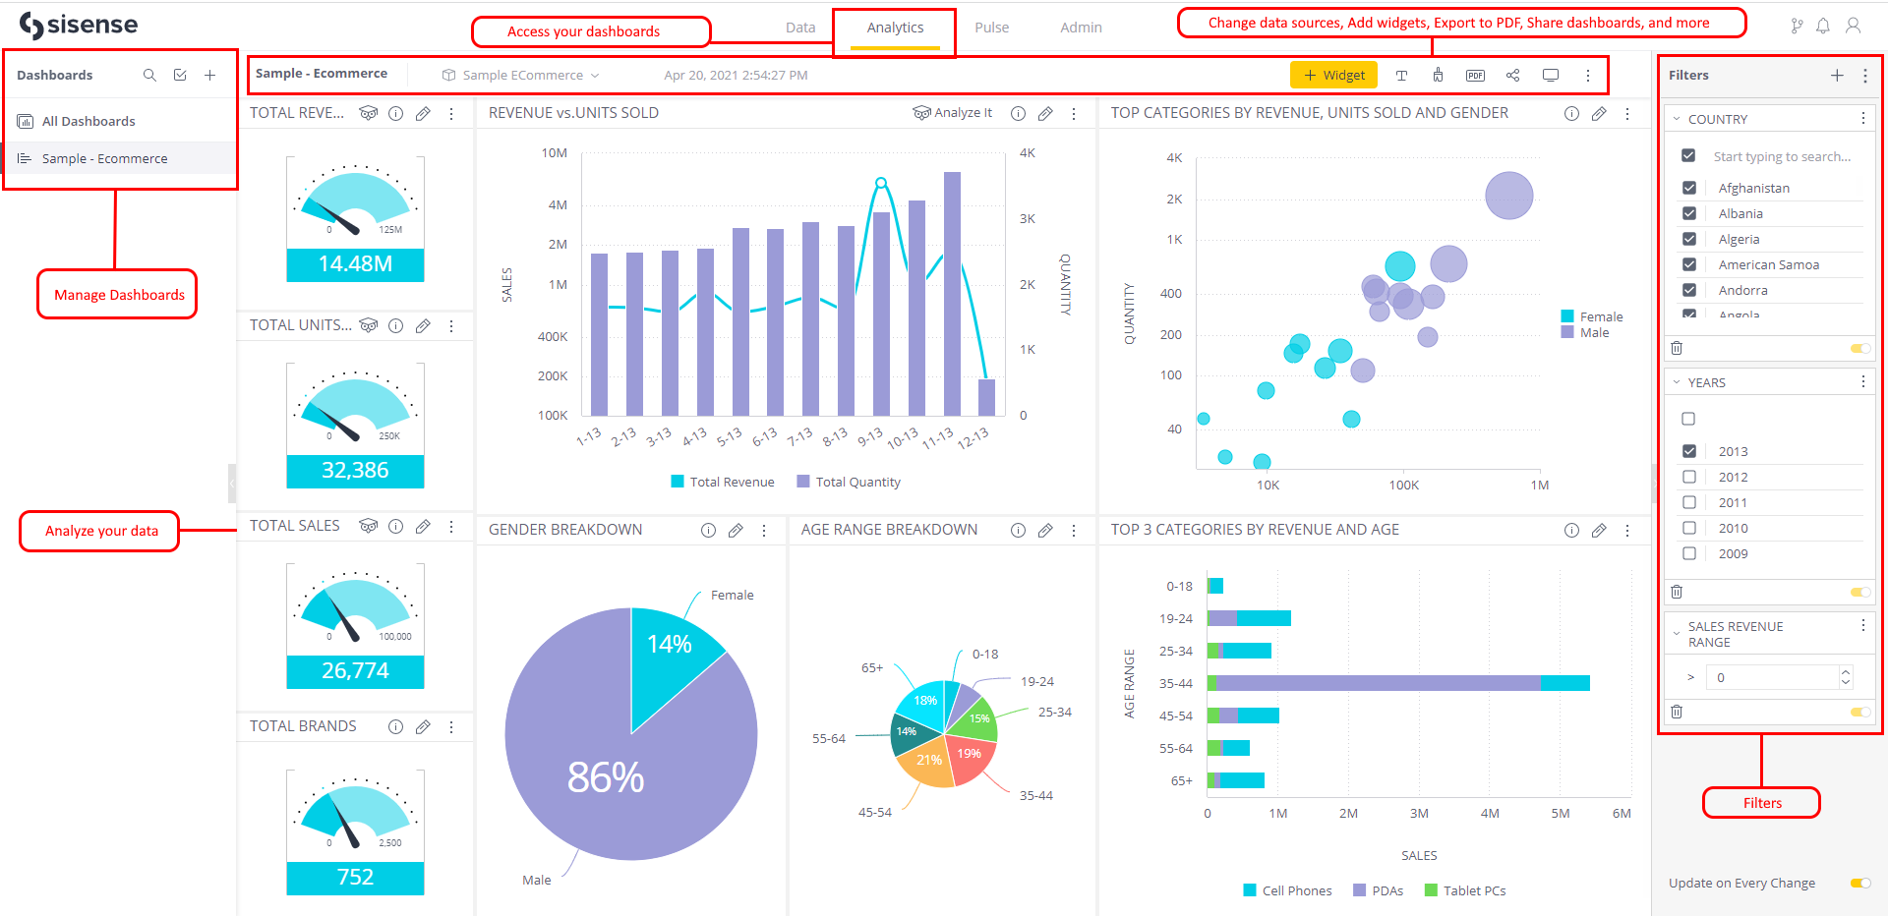This screenshot has height=916, width=1888.
Task: Click the info icon on TOTAL BRANDS widget
Action: click(x=395, y=726)
